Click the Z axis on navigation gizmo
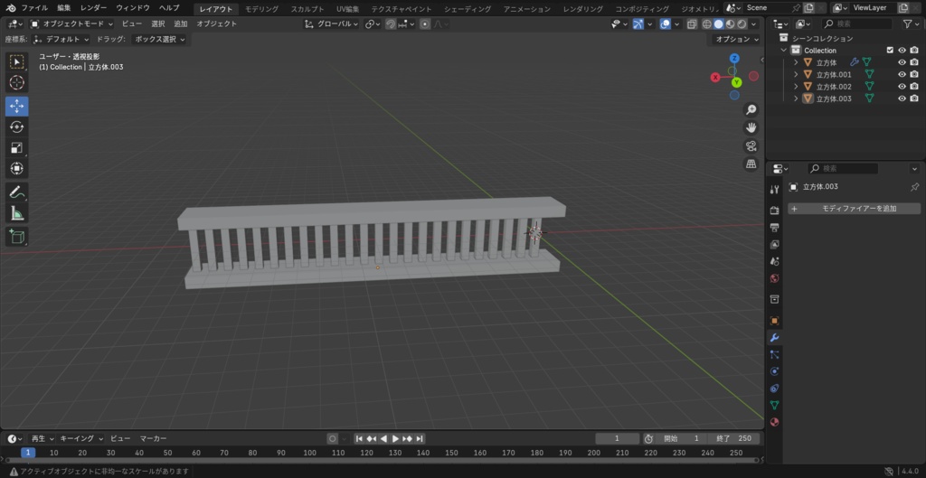The height and width of the screenshot is (478, 926). point(734,59)
